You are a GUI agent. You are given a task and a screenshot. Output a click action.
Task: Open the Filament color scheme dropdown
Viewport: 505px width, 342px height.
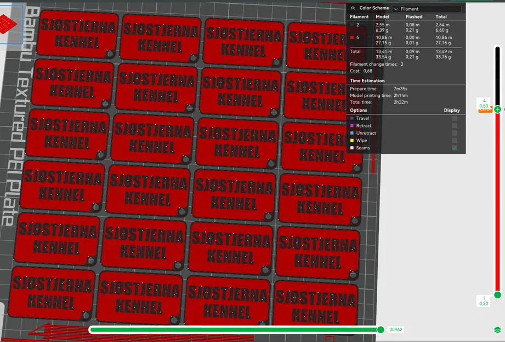(427, 9)
